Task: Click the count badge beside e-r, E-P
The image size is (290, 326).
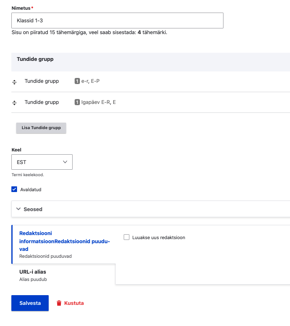Action: [x=77, y=81]
